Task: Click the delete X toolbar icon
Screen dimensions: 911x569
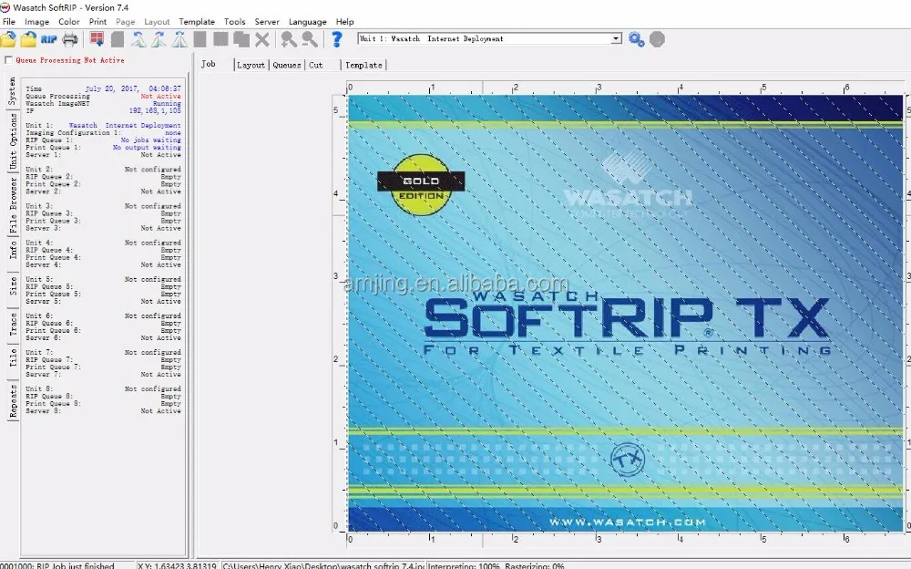Action: click(261, 39)
